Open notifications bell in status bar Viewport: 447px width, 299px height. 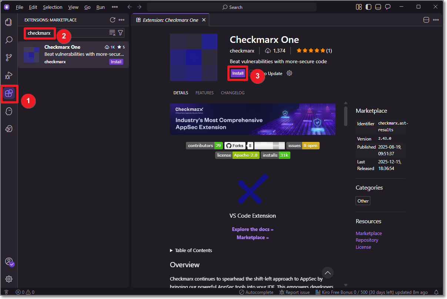(x=436, y=292)
